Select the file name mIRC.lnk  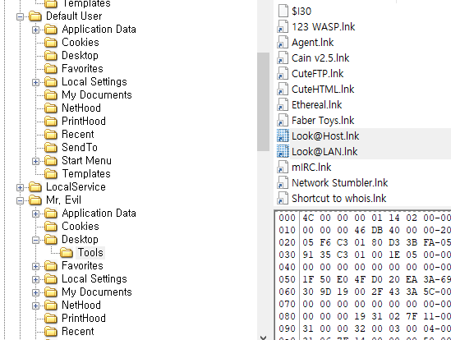click(x=311, y=167)
